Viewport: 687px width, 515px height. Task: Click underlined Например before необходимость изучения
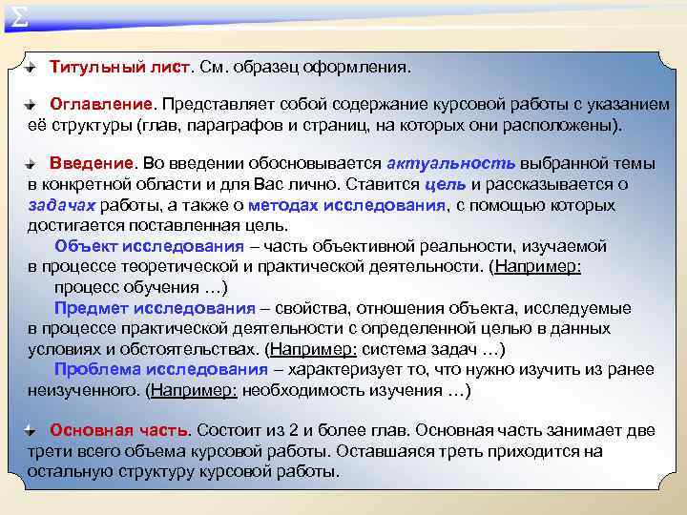point(194,390)
